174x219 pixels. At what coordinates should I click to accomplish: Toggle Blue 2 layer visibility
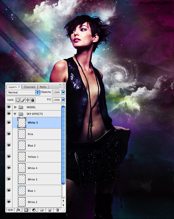9,145
